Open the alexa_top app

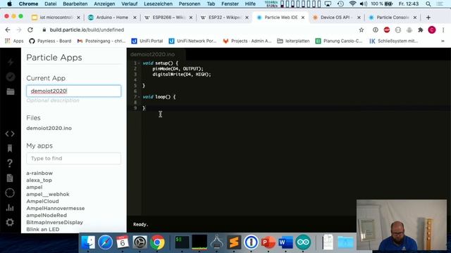click(39, 180)
